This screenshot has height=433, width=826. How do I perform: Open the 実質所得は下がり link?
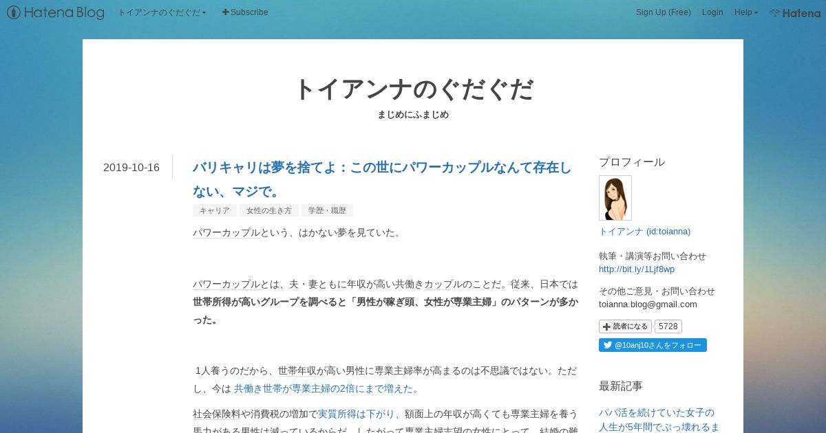pyautogui.click(x=356, y=414)
